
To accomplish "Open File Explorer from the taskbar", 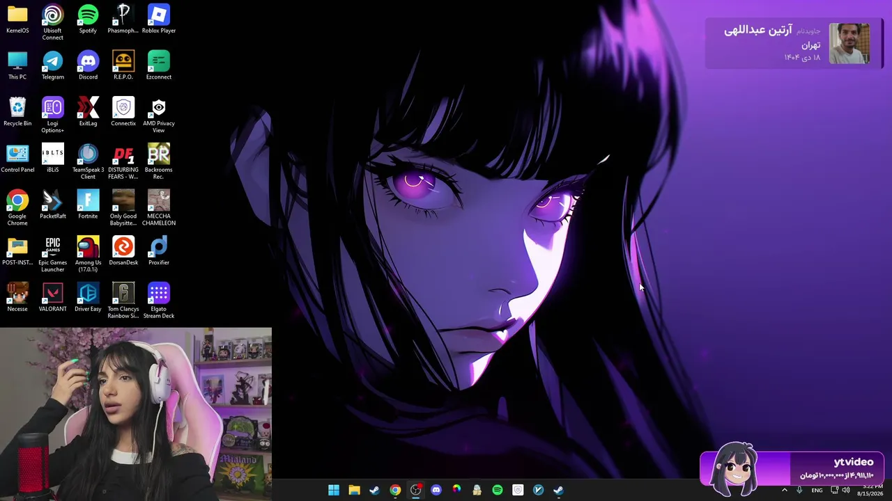I will pos(354,490).
